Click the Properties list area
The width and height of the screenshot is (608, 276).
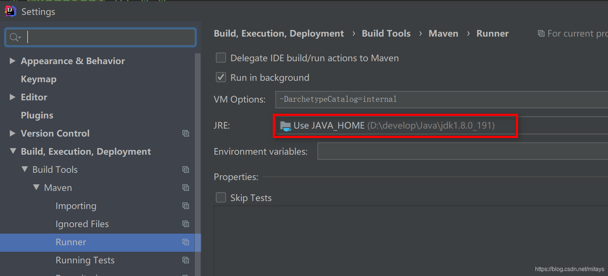[x=411, y=241]
